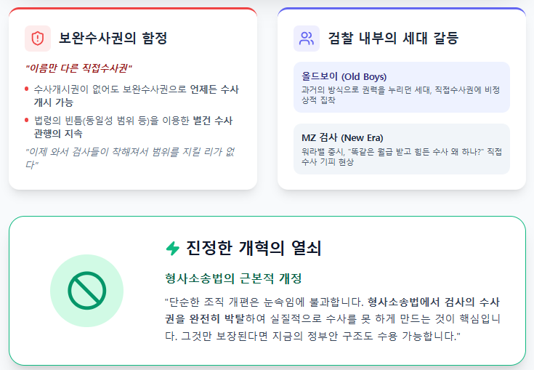Click the 형사소송법의 근본적 개정 subheading

tap(233, 278)
